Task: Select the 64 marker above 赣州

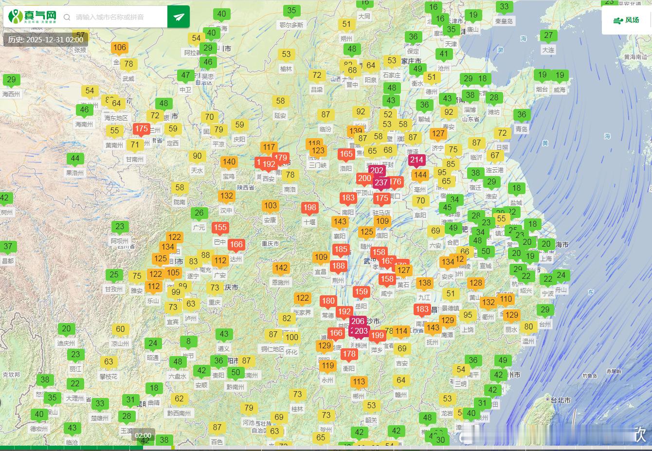Action: point(401,381)
